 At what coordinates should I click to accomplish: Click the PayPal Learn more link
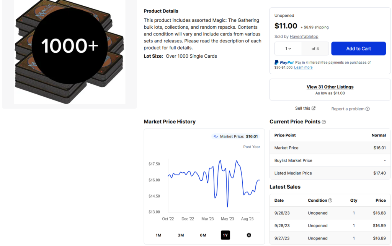click(x=303, y=68)
